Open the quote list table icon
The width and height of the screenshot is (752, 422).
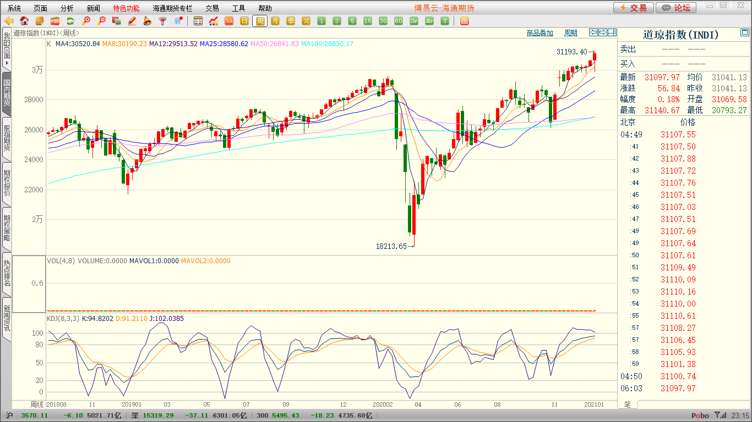point(198,21)
